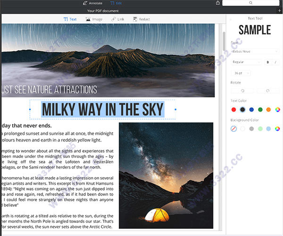
Task: Open the custom text color picker
Action: point(278,110)
